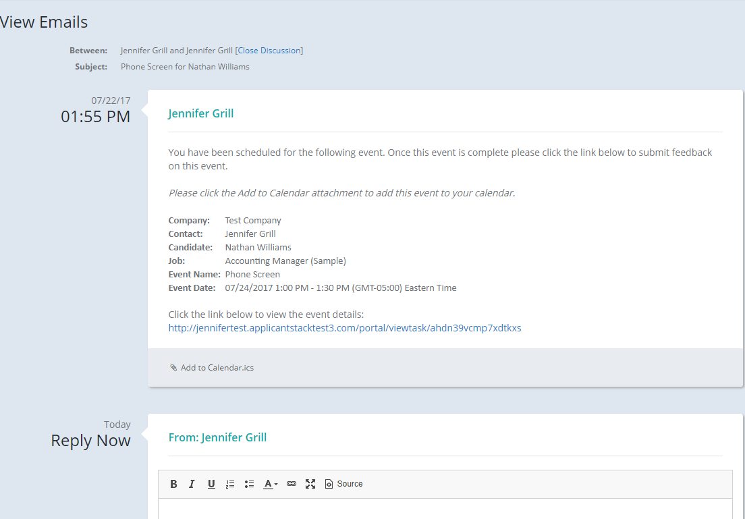The image size is (745, 519).
Task: Switch to Source view in the editor
Action: click(343, 484)
